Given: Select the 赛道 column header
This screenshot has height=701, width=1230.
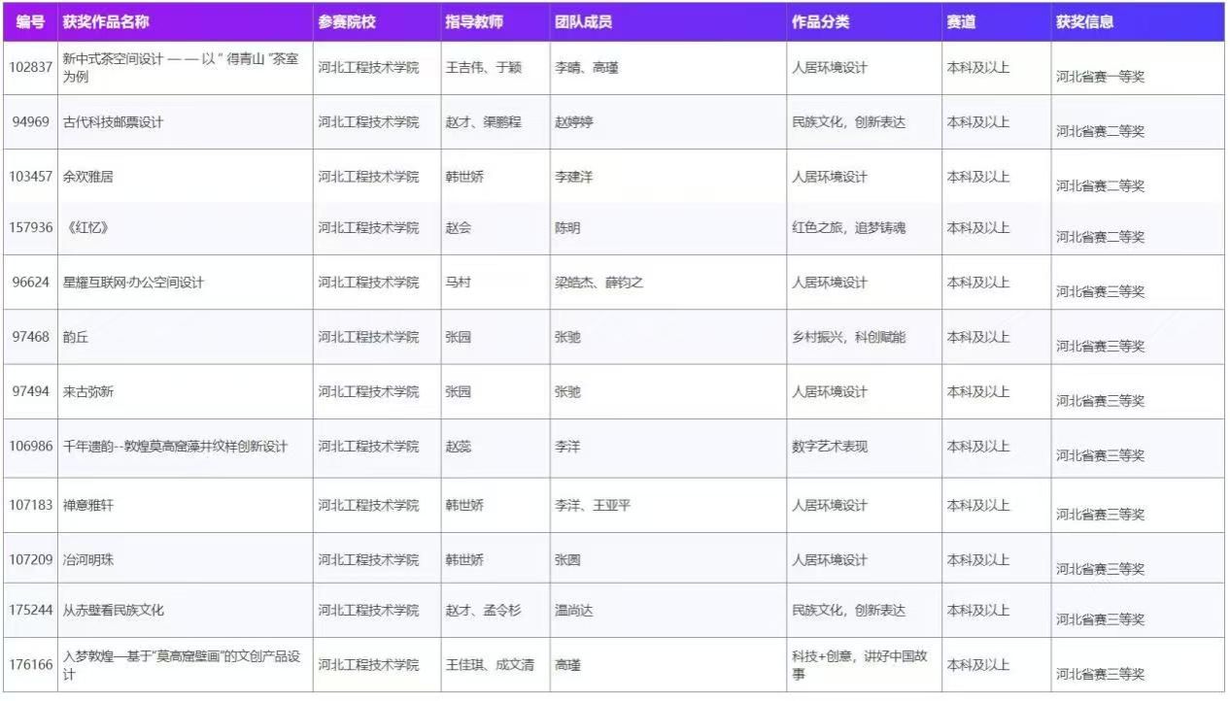Looking at the screenshot, I should click(x=961, y=22).
